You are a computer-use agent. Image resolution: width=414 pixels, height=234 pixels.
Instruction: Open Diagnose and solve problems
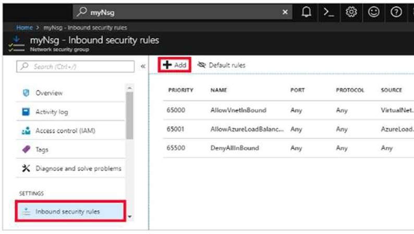[x=70, y=168]
